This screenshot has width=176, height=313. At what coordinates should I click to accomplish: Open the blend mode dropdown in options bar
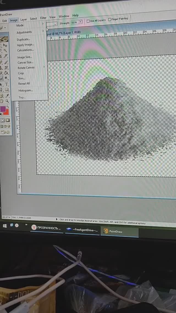pyautogui.click(x=55, y=24)
